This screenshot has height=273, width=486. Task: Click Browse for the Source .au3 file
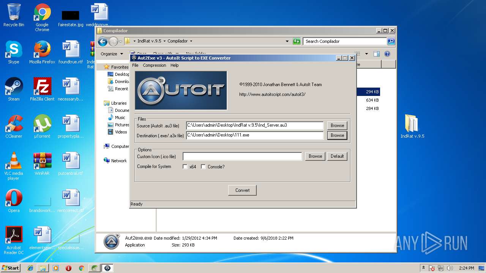337,126
